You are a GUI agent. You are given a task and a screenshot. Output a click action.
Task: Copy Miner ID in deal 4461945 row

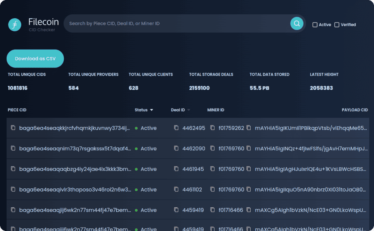click(213, 169)
